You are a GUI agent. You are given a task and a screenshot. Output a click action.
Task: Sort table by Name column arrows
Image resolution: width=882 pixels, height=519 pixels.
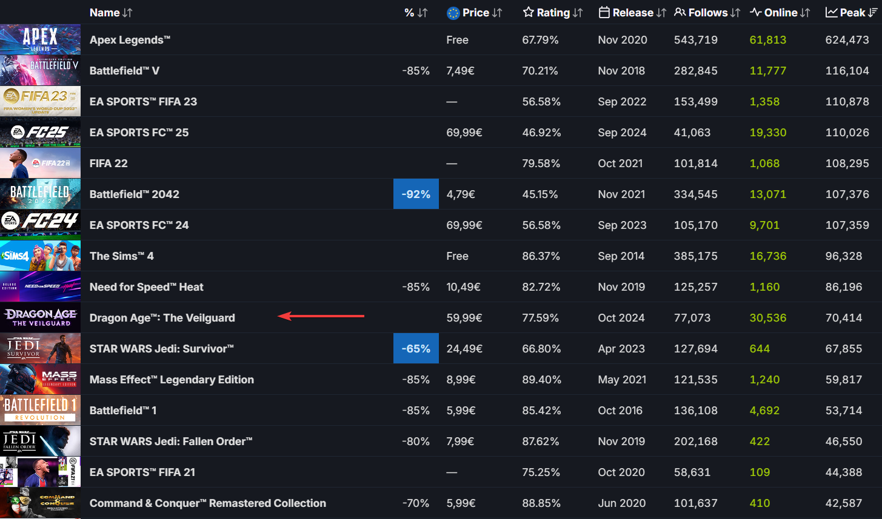click(x=127, y=13)
